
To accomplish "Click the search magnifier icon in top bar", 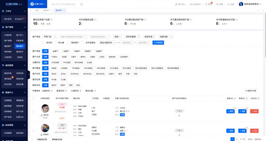I will coord(81,4).
